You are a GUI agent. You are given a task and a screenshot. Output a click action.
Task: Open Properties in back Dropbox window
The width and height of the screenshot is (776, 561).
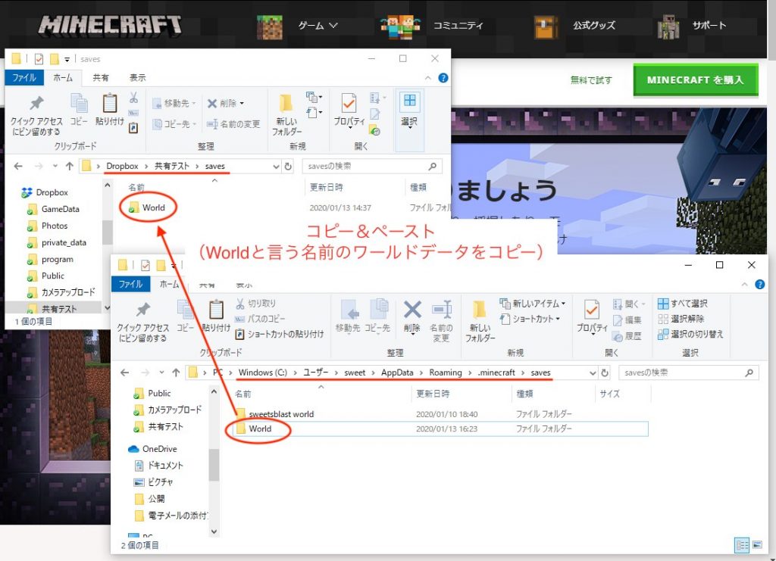point(349,111)
